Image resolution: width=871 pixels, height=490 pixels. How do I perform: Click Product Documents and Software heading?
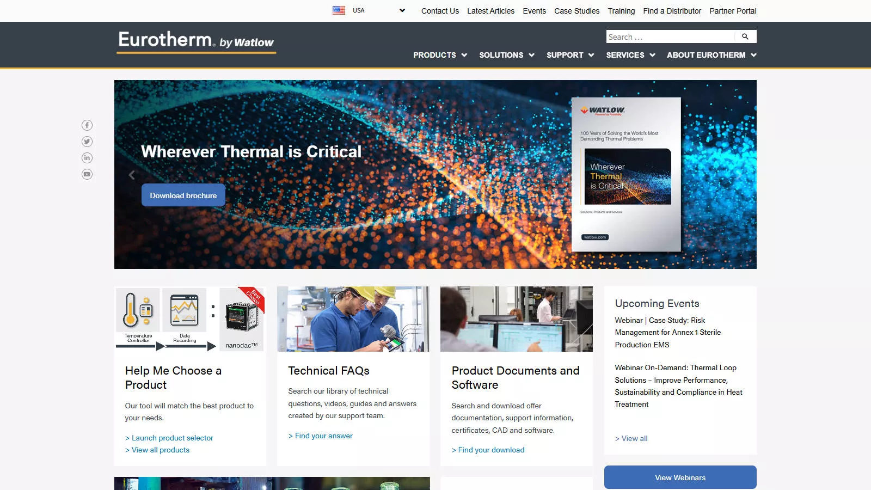(516, 377)
